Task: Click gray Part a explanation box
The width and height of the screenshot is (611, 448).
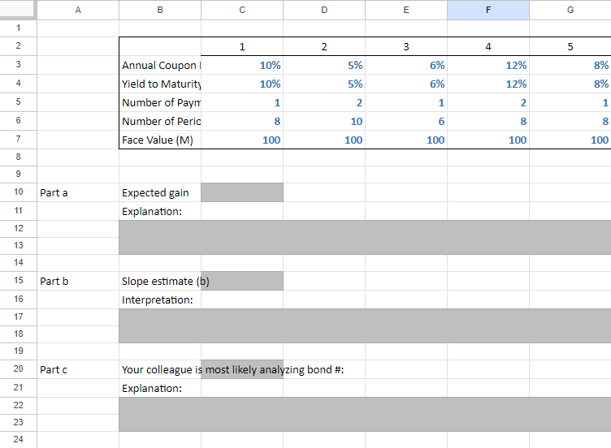Action: [x=365, y=238]
